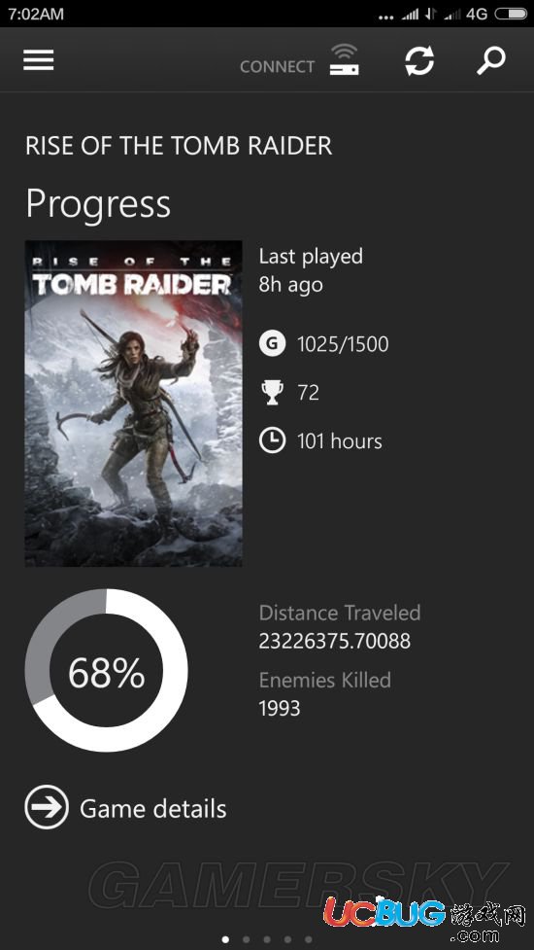The height and width of the screenshot is (950, 534).
Task: Tap the 68% progress ring
Action: (107, 671)
